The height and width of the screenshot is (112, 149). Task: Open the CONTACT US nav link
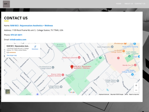pyautogui.click(x=140, y=4)
